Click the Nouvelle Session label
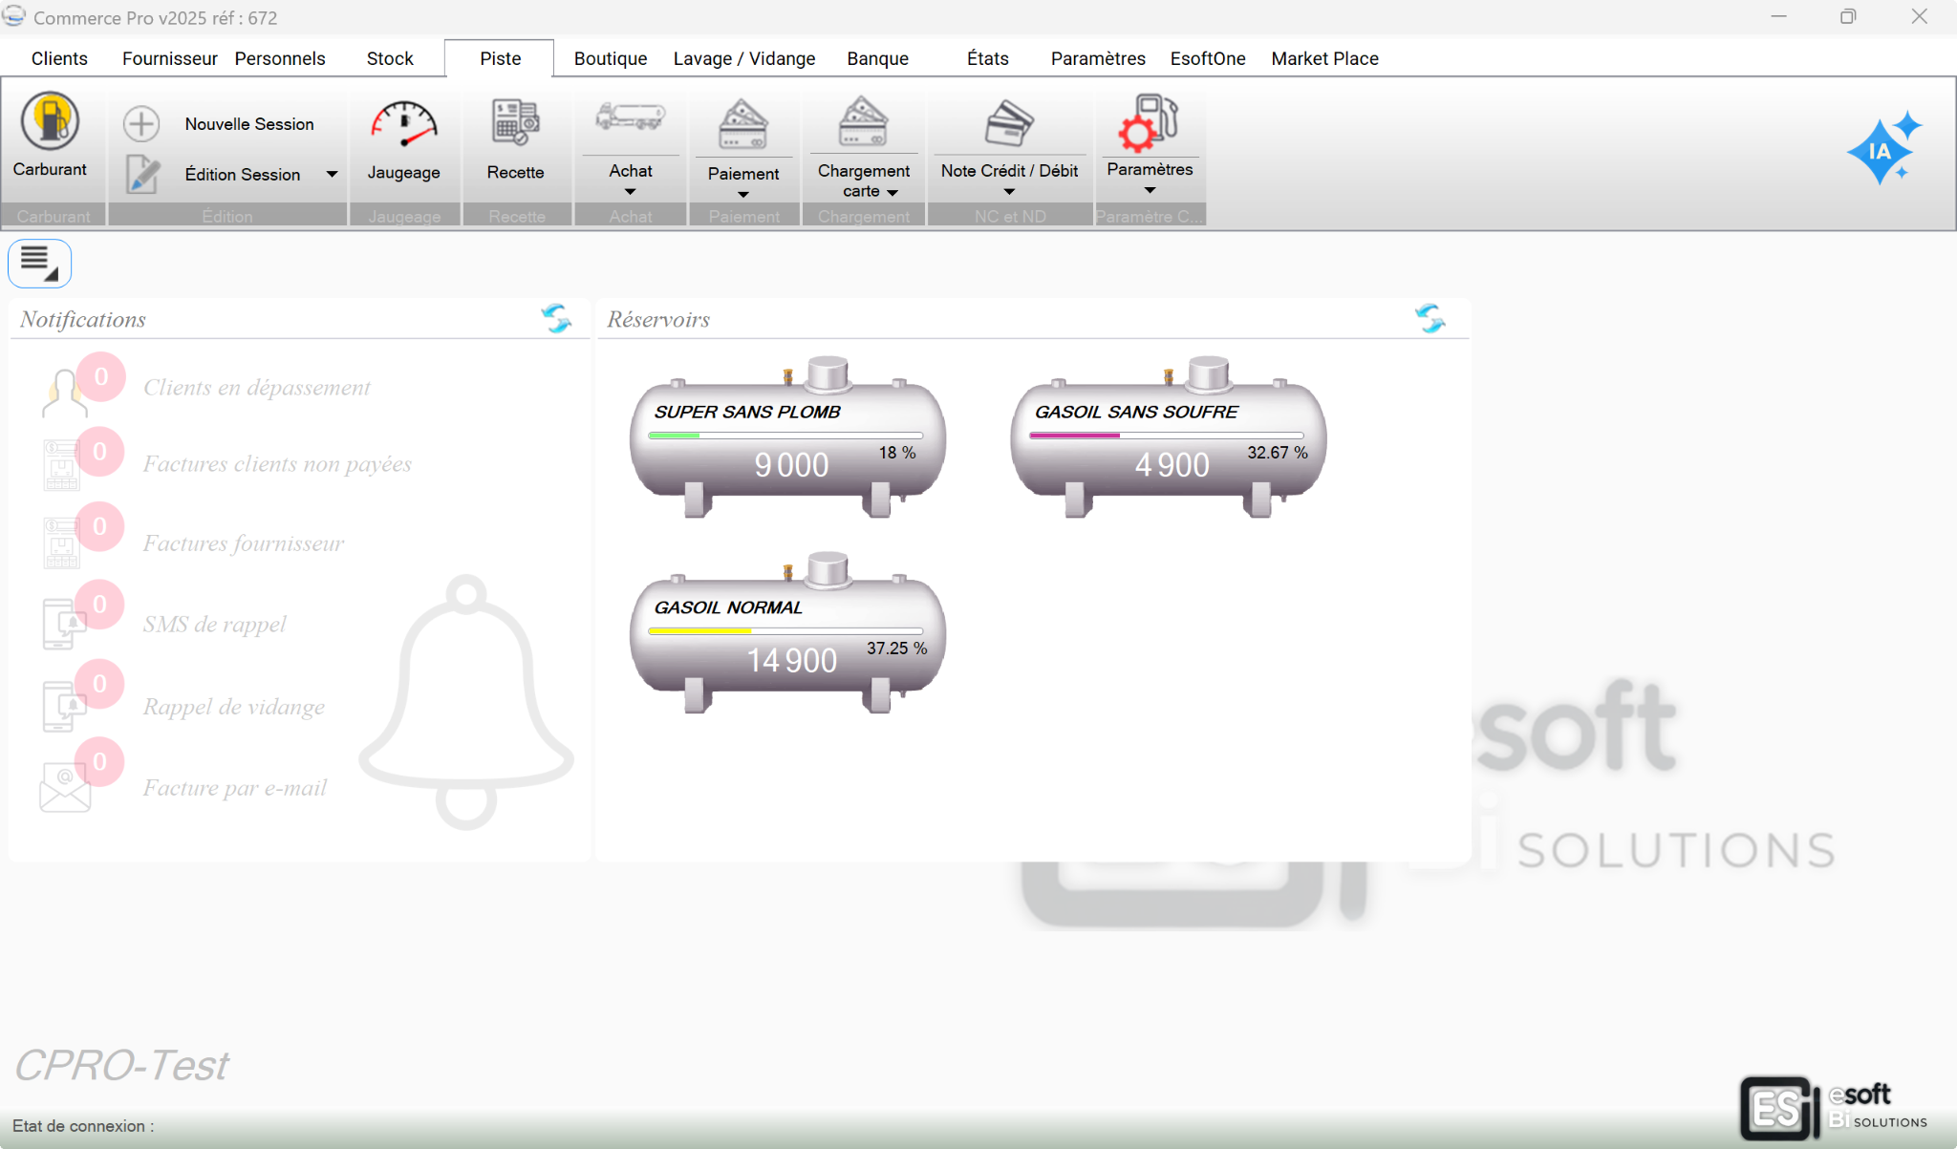The height and width of the screenshot is (1149, 1957). tap(249, 124)
